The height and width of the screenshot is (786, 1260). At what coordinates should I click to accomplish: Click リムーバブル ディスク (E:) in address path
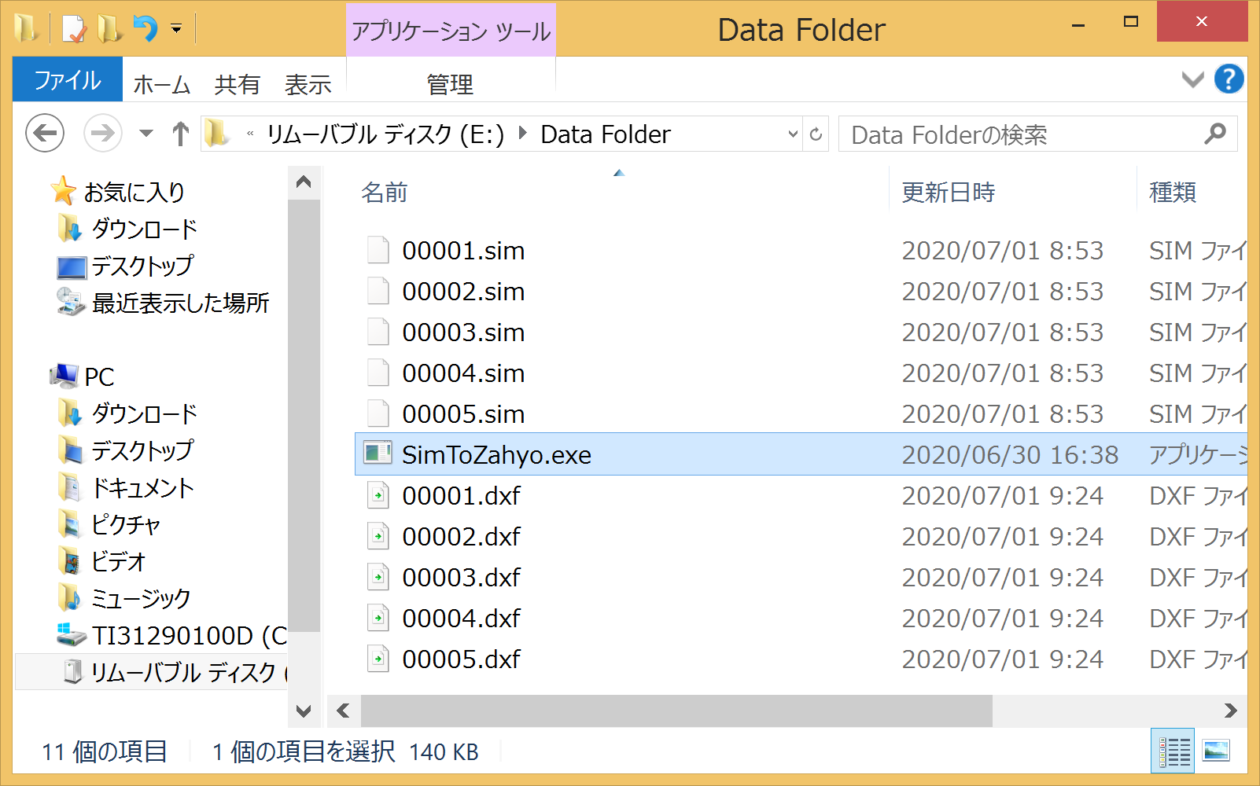(x=385, y=134)
